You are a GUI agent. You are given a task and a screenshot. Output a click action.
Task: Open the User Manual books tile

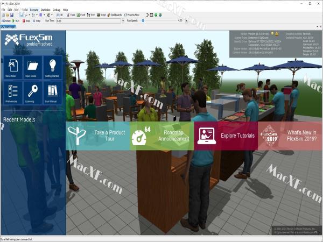(53, 92)
